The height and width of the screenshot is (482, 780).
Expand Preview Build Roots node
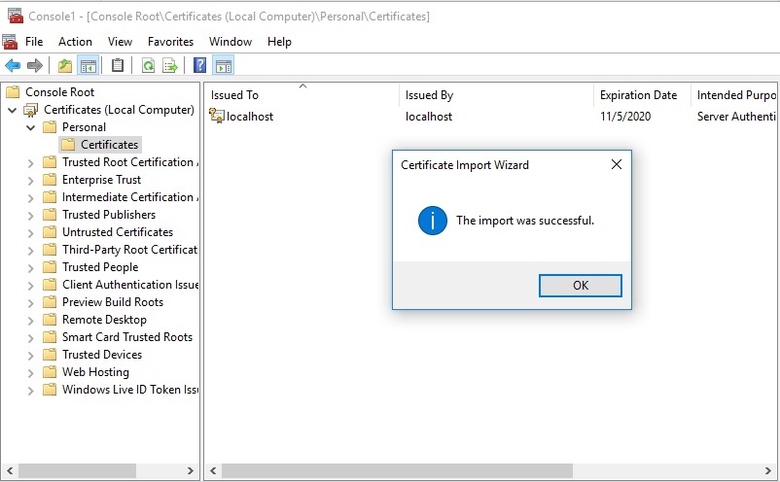pyautogui.click(x=31, y=302)
